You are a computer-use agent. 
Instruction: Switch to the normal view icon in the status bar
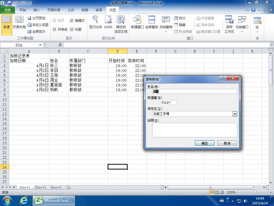pyautogui.click(x=212, y=192)
